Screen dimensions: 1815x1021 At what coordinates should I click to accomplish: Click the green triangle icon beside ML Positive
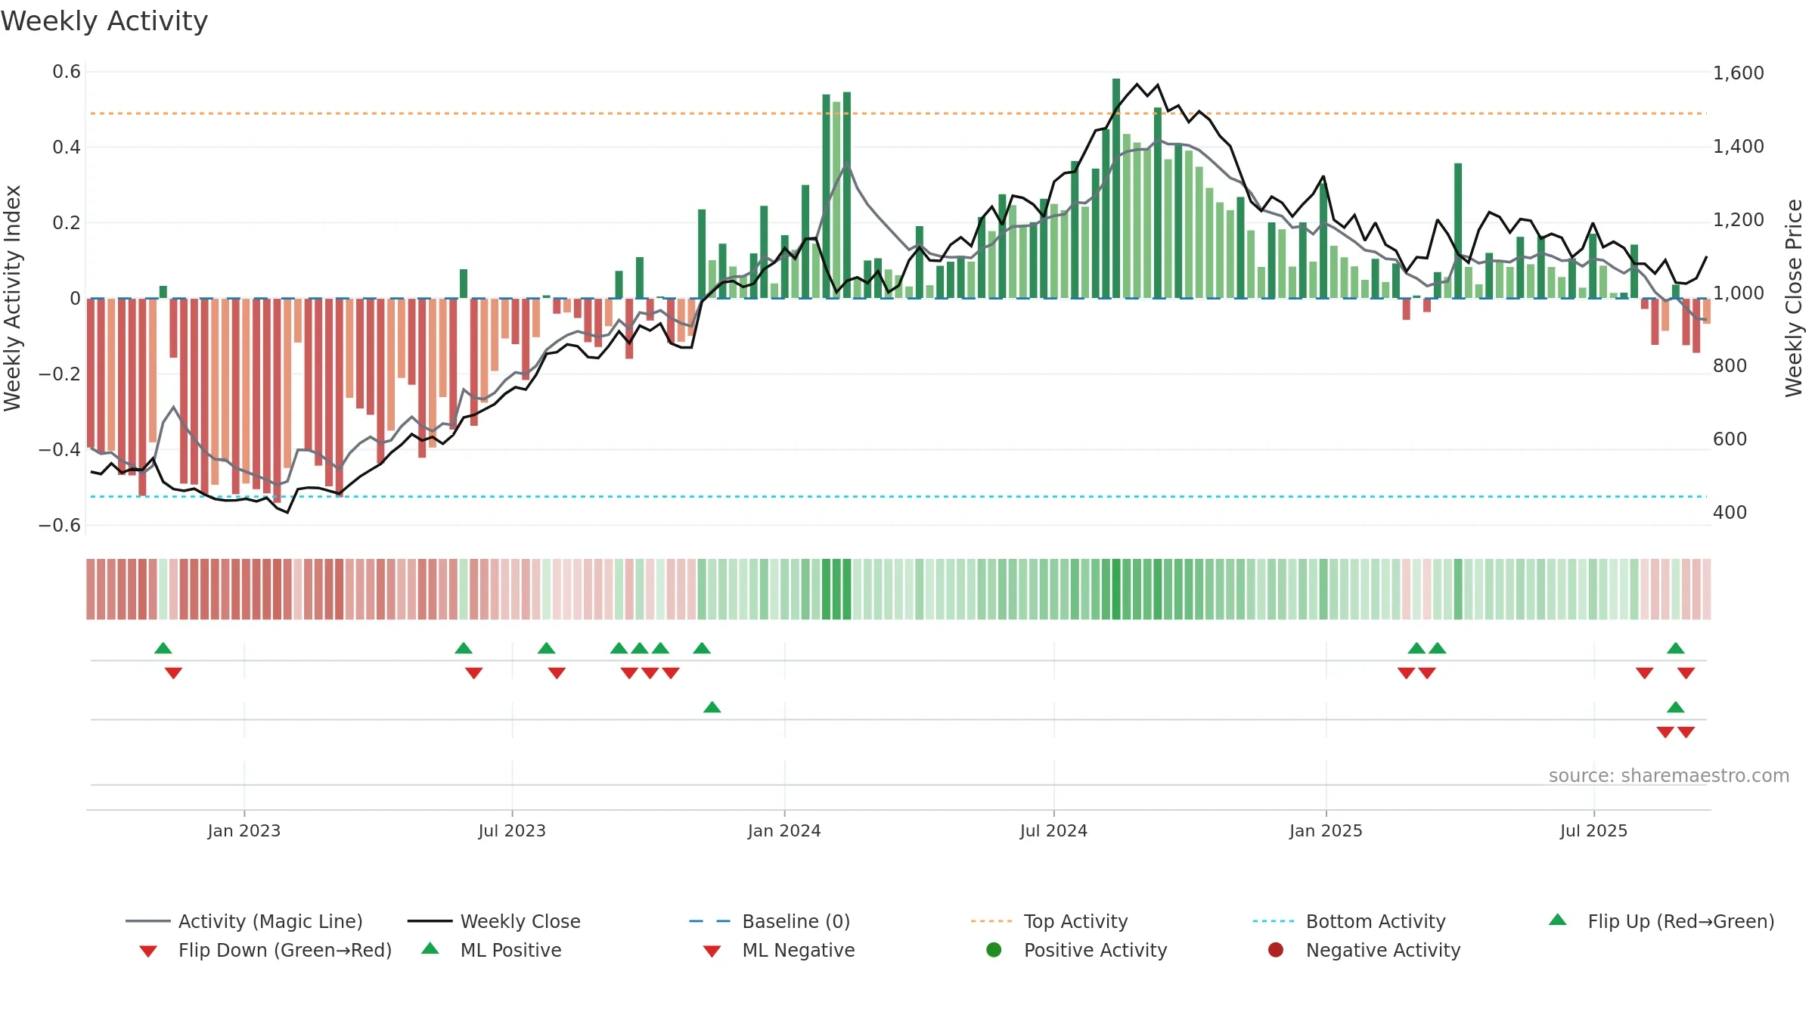pyautogui.click(x=430, y=948)
